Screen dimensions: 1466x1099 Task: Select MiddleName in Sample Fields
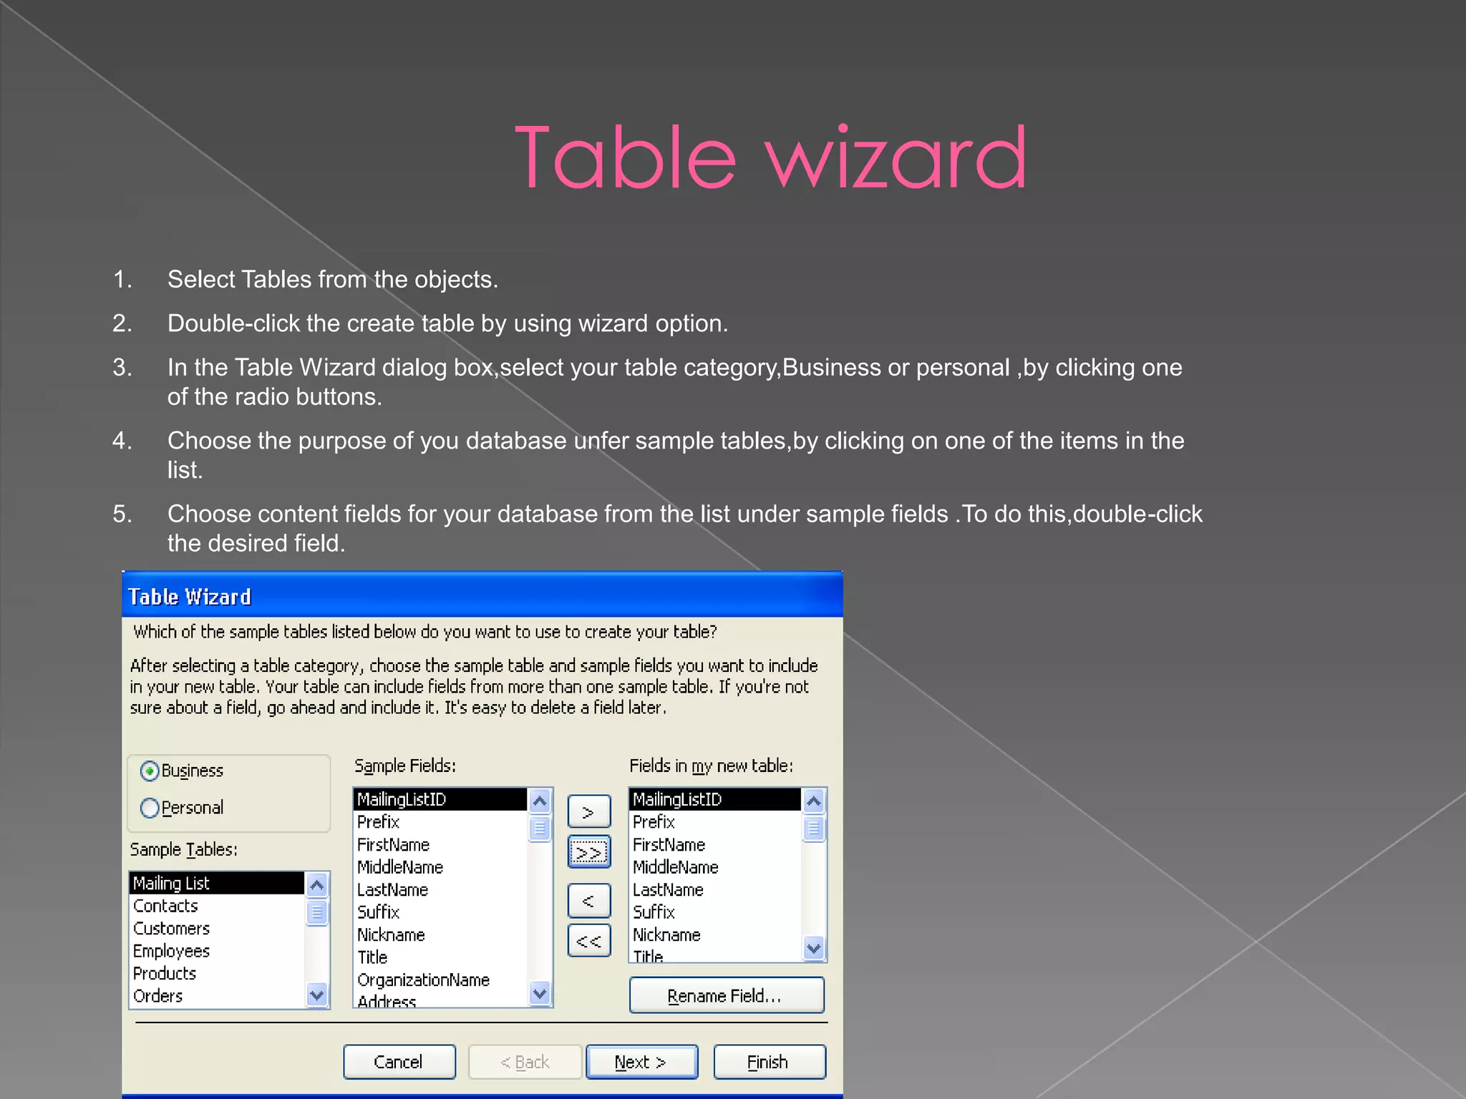pos(441,867)
